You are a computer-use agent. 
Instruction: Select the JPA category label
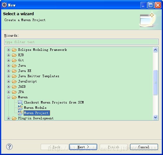21,92
